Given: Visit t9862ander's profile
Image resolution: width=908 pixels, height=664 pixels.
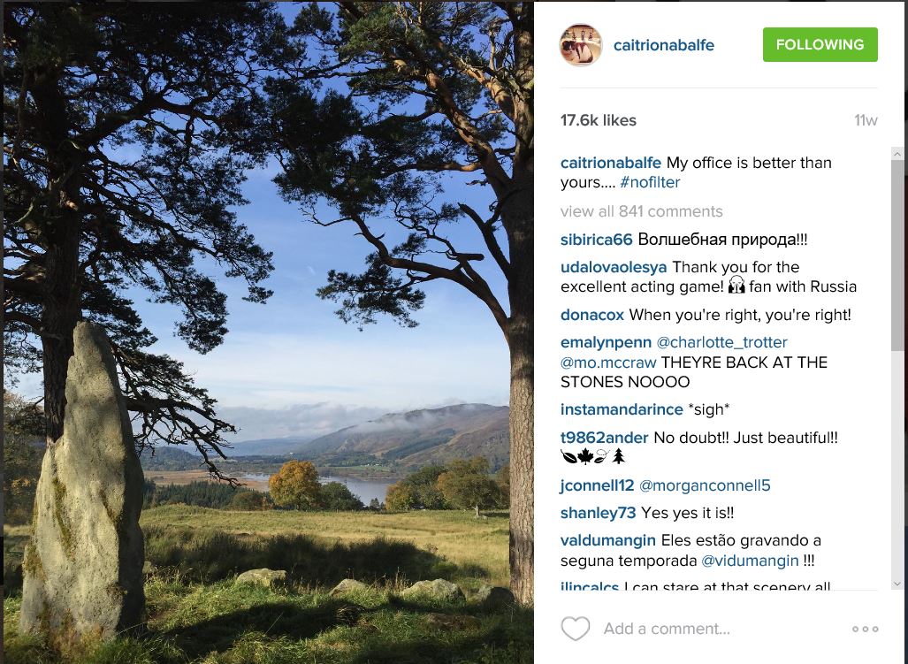Looking at the screenshot, I should [x=605, y=438].
